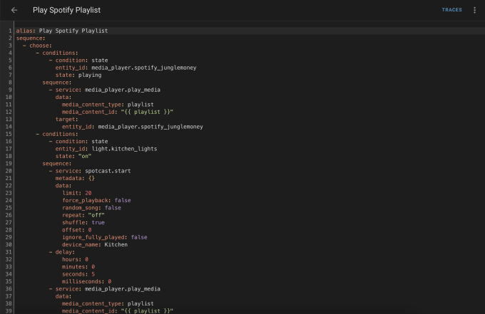Open the three-dot overflow menu
485x314 pixels.
click(x=474, y=10)
